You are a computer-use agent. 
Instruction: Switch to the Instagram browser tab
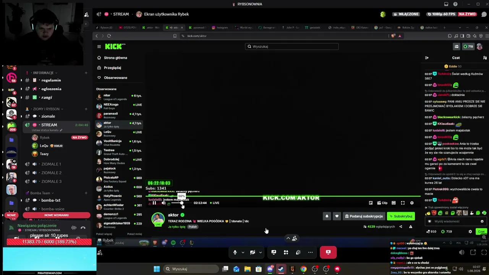coord(221,27)
